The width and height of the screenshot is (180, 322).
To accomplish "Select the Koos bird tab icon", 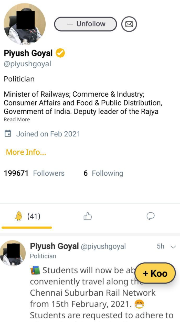I will tap(19, 216).
